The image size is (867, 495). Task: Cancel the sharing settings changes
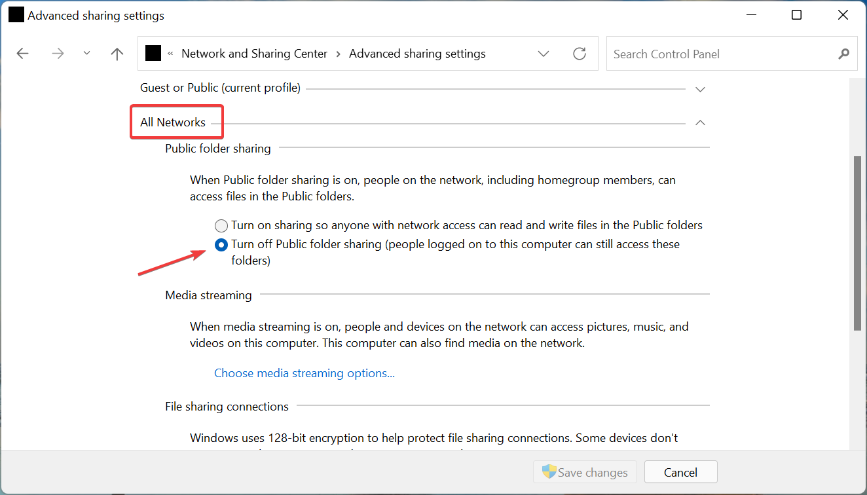pyautogui.click(x=680, y=471)
